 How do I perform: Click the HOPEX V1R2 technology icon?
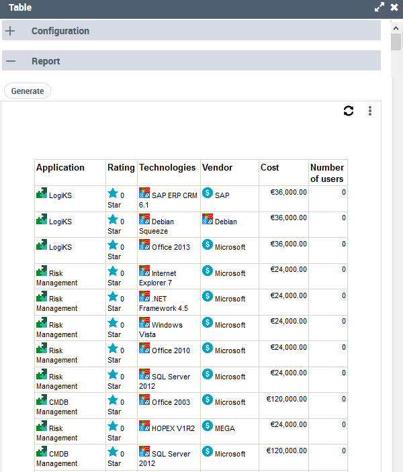tap(144, 426)
